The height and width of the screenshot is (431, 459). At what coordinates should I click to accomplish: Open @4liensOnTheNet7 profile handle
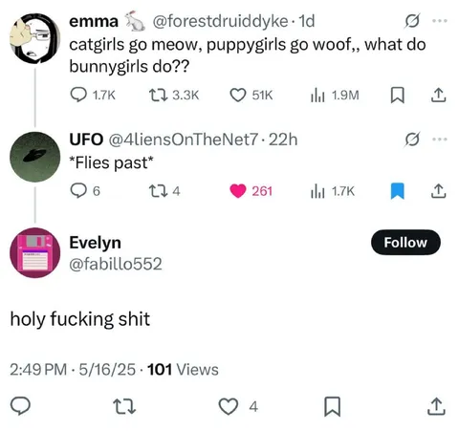point(184,140)
